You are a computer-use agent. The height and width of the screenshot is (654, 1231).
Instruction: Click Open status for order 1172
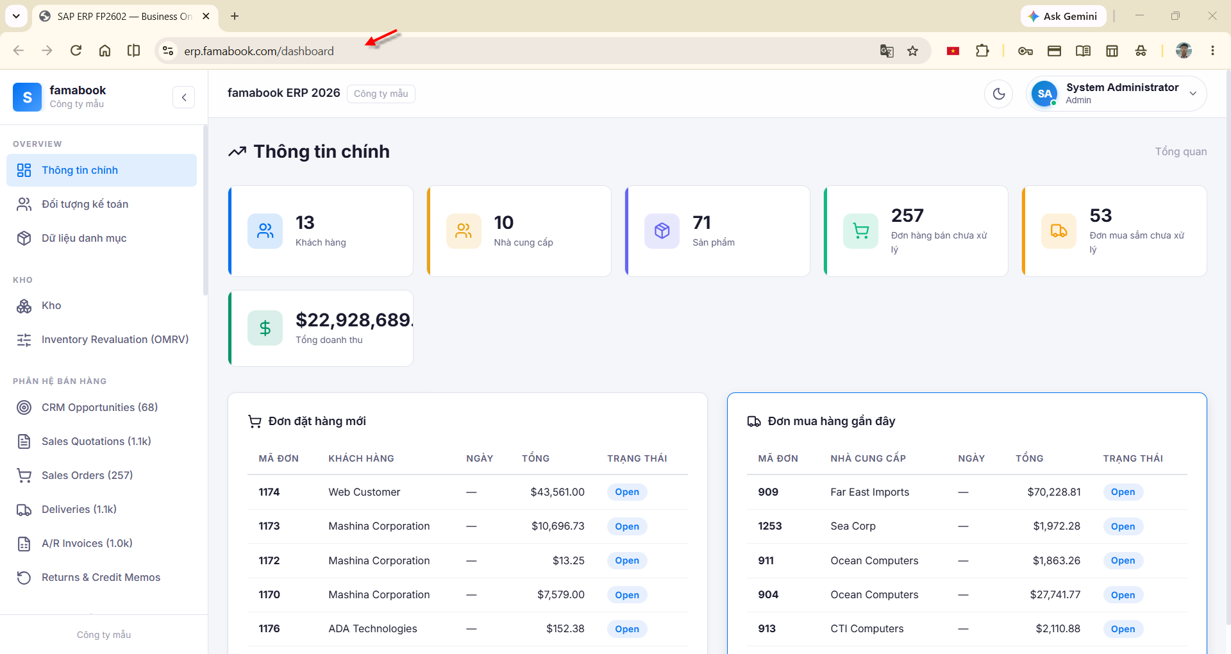tap(627, 560)
